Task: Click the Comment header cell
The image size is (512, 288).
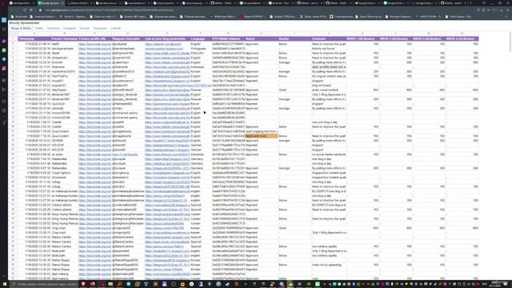Action: click(329, 38)
